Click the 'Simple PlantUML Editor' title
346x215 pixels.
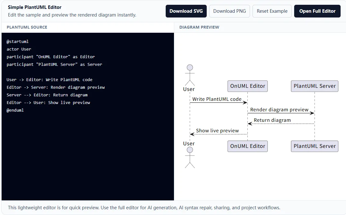pos(35,7)
